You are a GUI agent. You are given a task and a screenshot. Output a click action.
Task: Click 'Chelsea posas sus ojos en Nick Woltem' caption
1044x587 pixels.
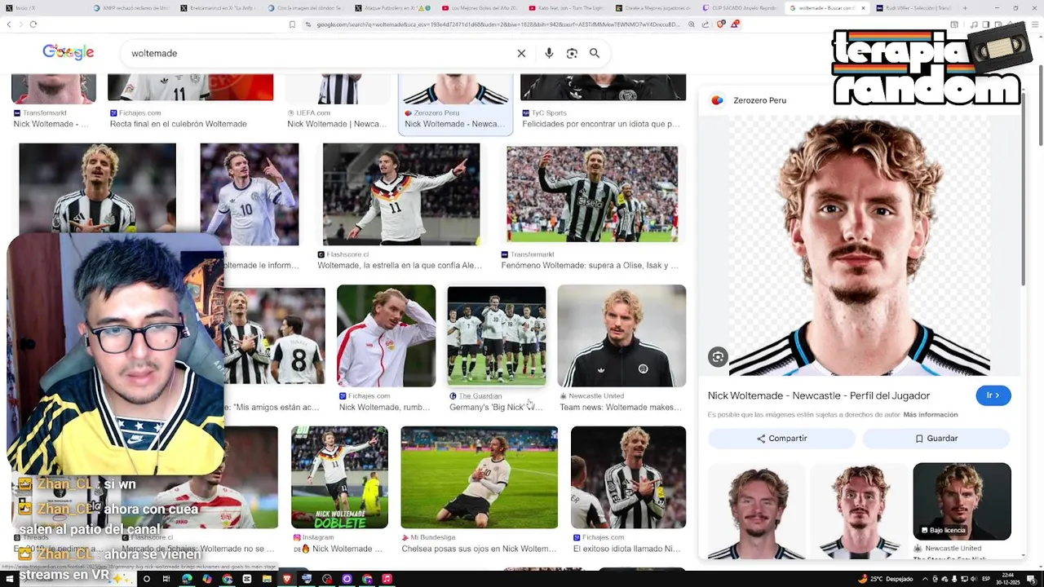pyautogui.click(x=479, y=549)
